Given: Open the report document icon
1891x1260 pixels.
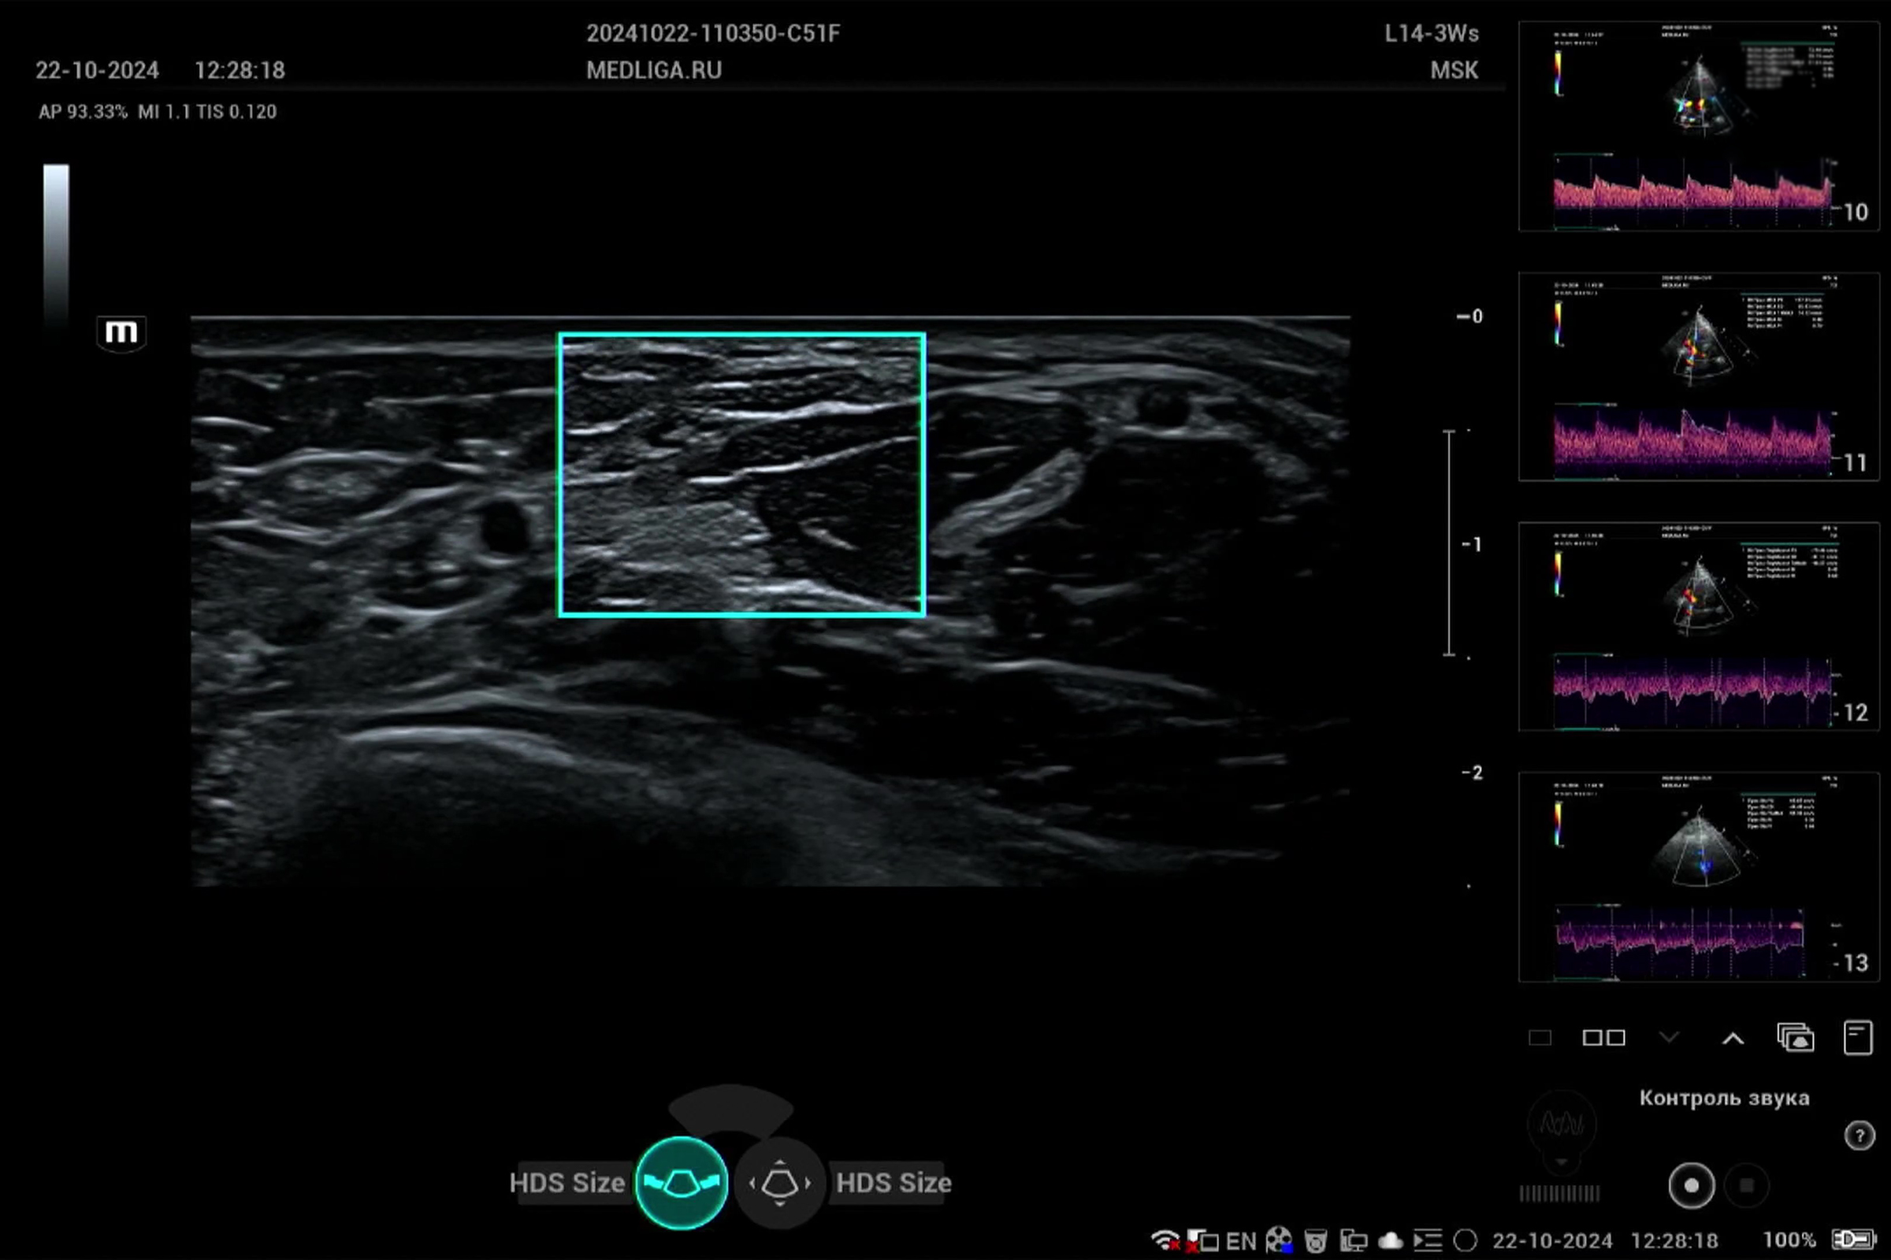Looking at the screenshot, I should pos(1857,1037).
